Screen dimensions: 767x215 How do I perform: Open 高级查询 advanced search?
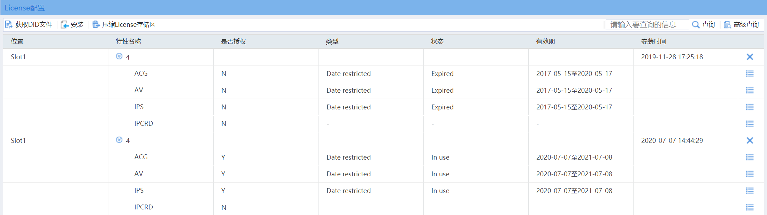click(741, 25)
